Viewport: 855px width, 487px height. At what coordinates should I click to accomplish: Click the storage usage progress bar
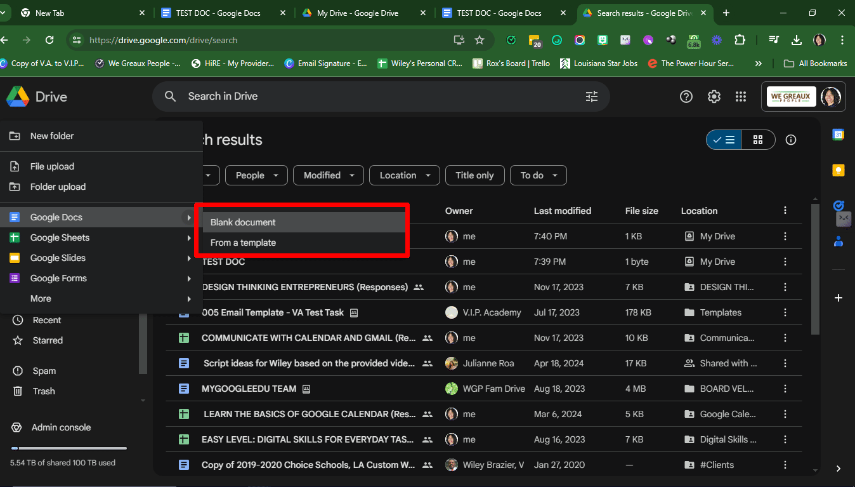[69, 448]
